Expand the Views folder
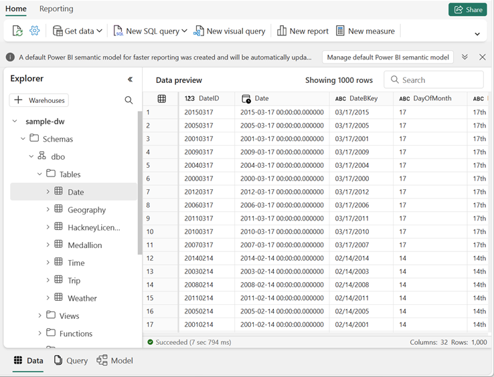This screenshot has width=494, height=377. click(x=39, y=316)
